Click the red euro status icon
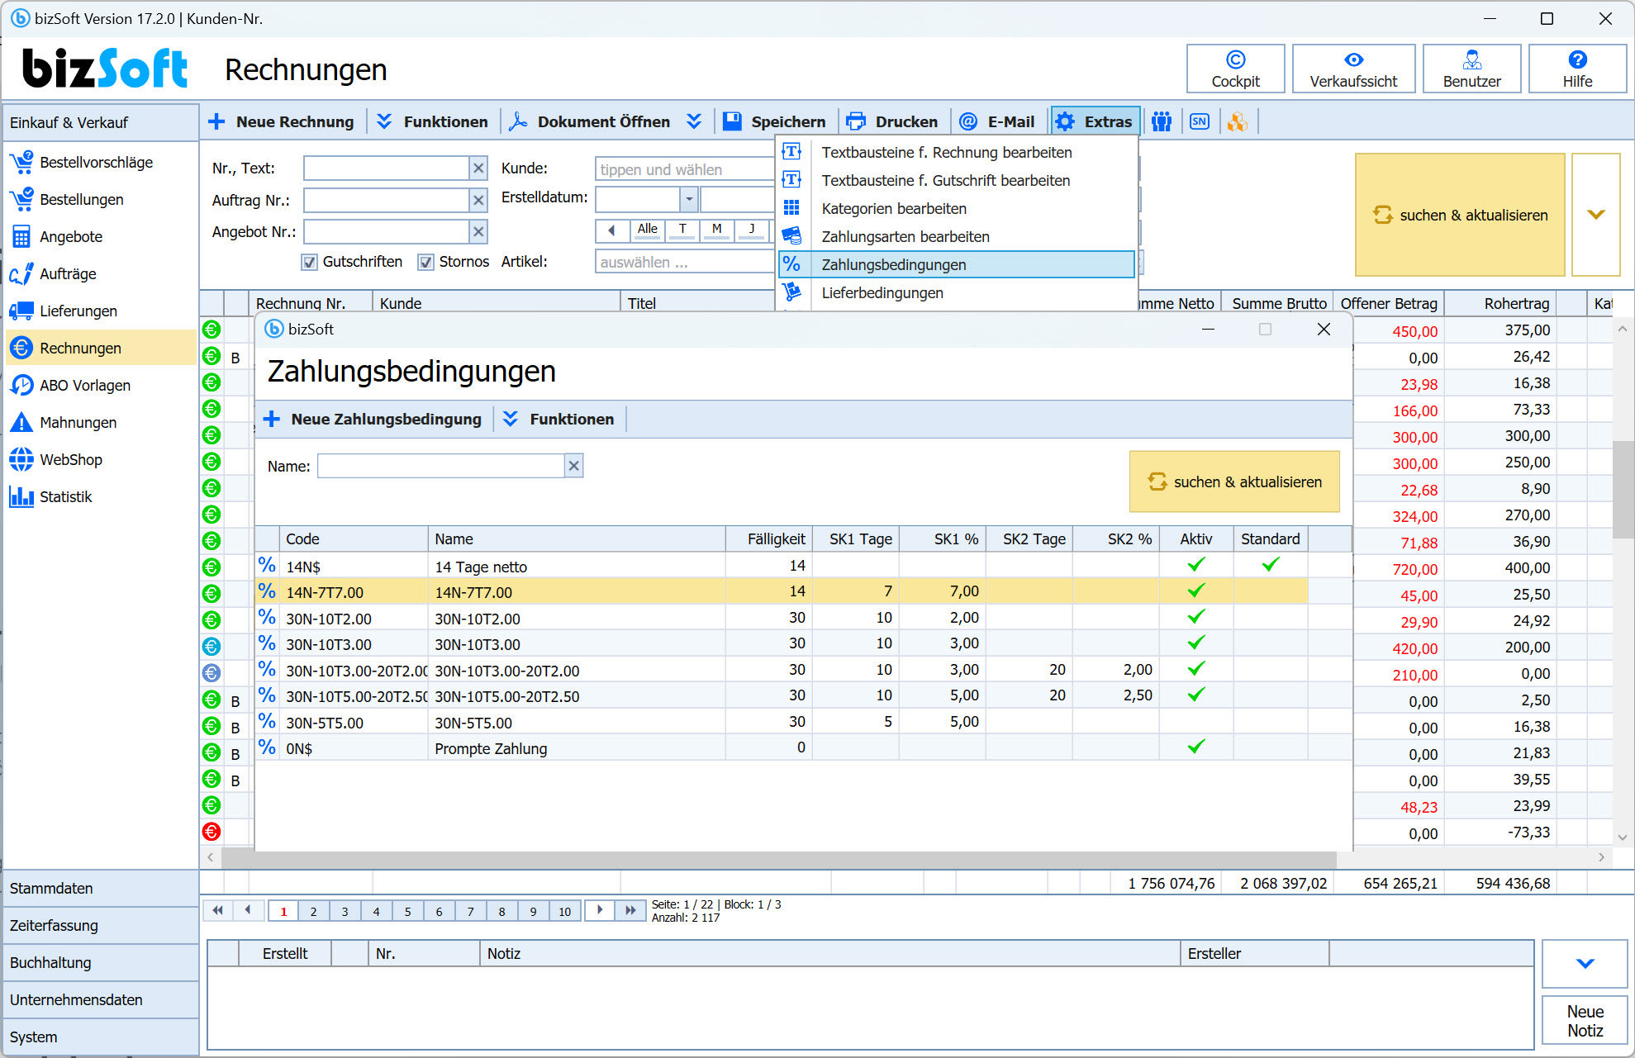Screen dimensions: 1635x1058 pyautogui.click(x=212, y=832)
